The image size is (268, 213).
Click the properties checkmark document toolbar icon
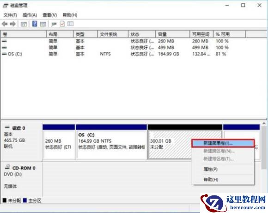click(62, 24)
